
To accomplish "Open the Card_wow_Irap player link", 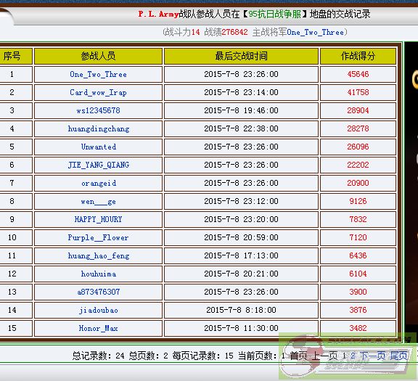I will pyautogui.click(x=98, y=92).
